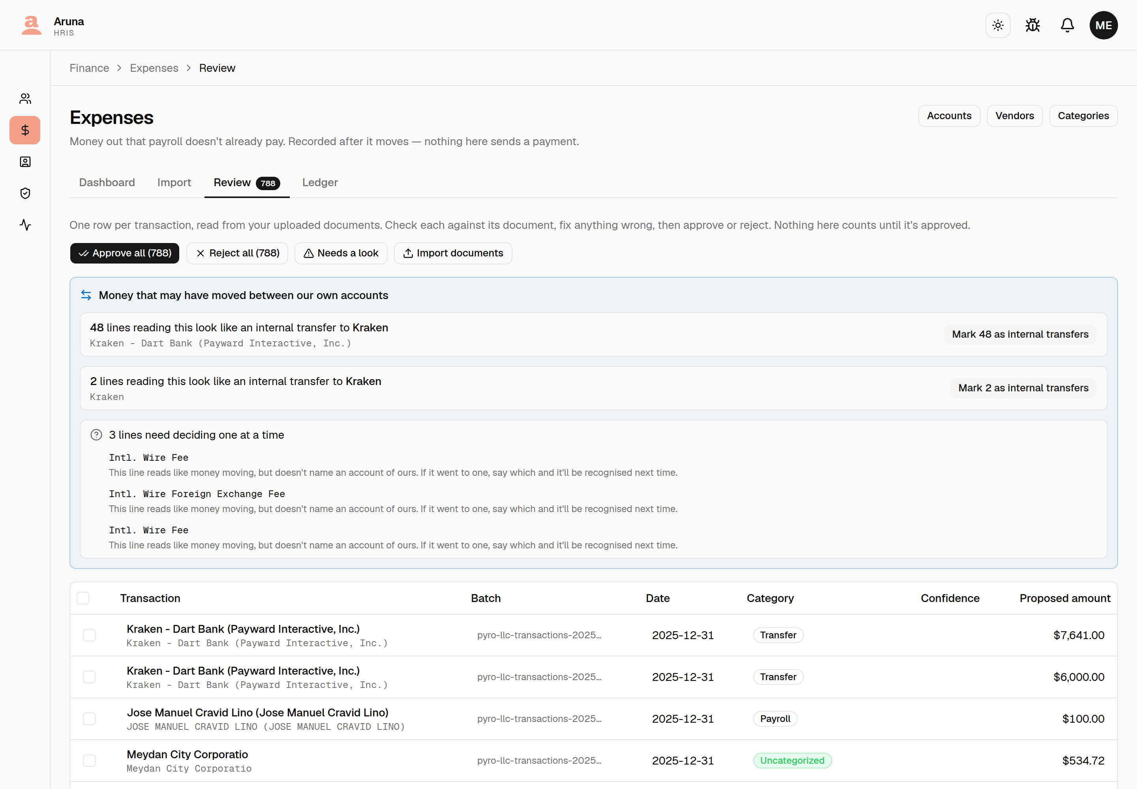Screen dimensions: 1137x789
Task: Switch to the Ledger tab
Action: tap(320, 182)
